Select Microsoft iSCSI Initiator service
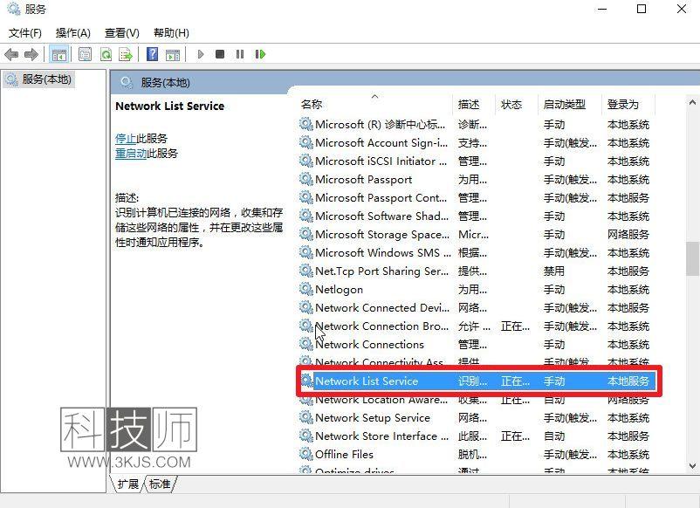Viewport: 700px width, 508px height. 476,161
